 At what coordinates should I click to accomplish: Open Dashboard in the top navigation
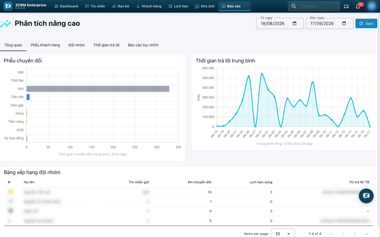(x=66, y=6)
